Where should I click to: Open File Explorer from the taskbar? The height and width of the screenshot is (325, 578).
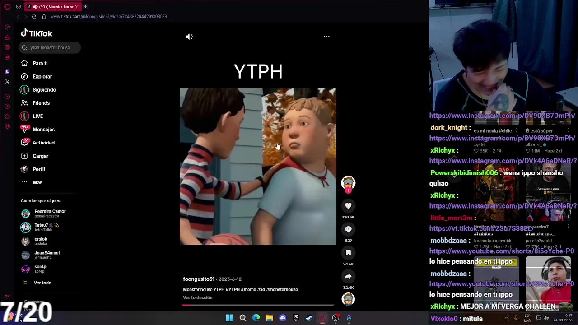coord(269,318)
